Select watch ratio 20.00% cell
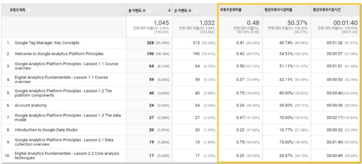 pos(286,105)
